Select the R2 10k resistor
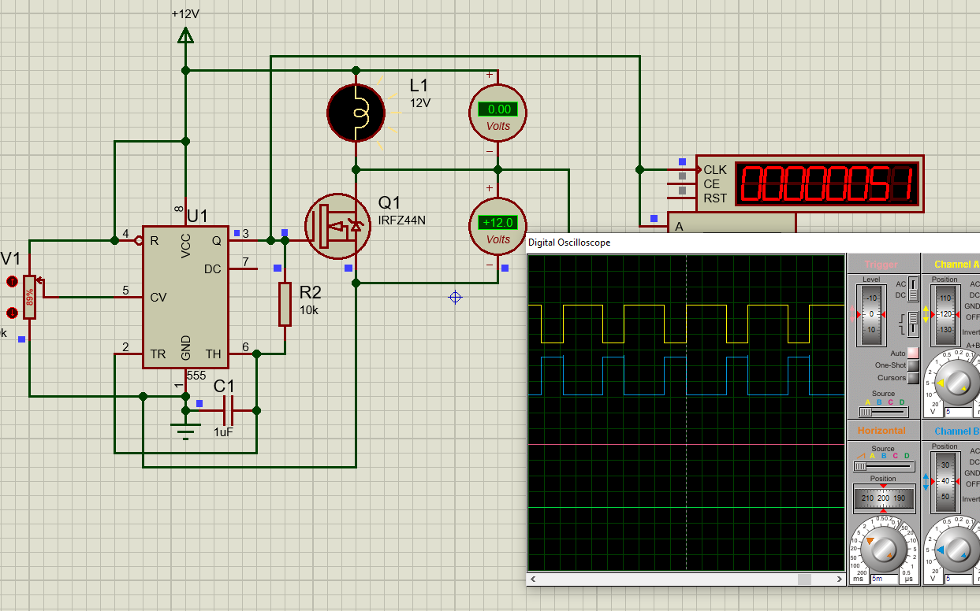980x611 pixels. pos(285,305)
